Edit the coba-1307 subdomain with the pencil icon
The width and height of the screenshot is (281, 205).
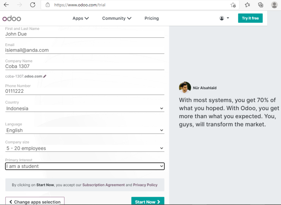(45, 76)
